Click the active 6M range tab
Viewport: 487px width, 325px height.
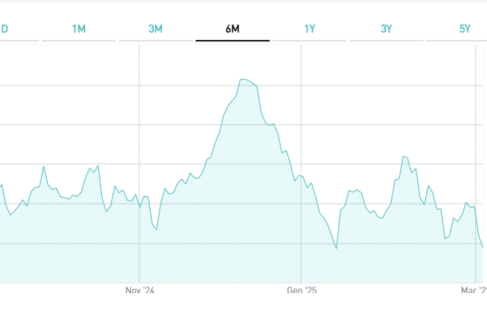233,28
